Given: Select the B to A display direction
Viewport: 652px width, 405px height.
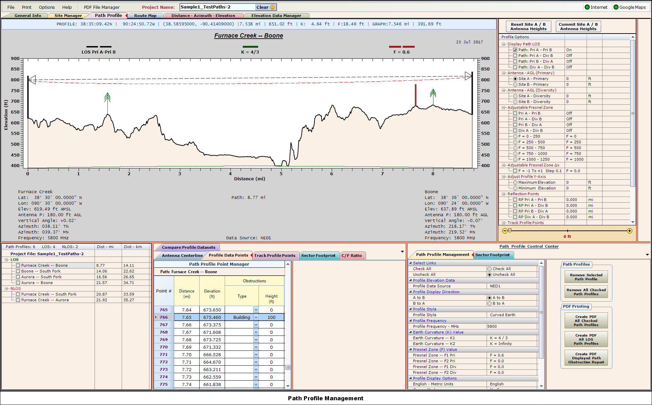Looking at the screenshot, I should tap(489, 303).
